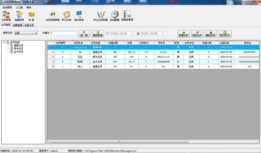Click the 消费管理 toolbar icon
261x153 pixels.
(x=19, y=15)
